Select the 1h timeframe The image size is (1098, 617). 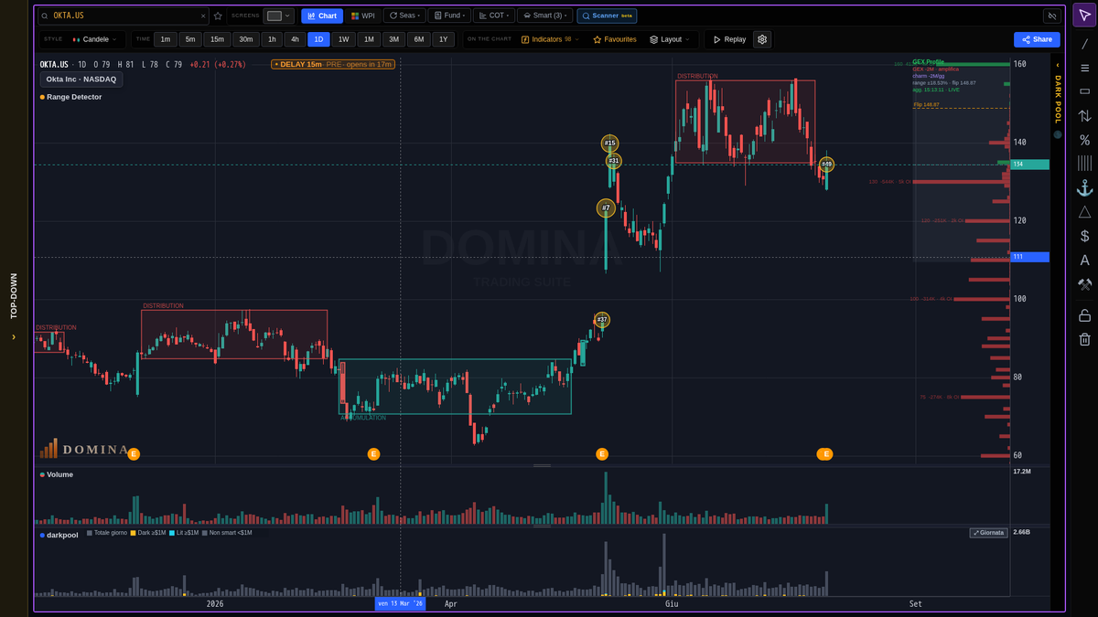click(x=272, y=39)
